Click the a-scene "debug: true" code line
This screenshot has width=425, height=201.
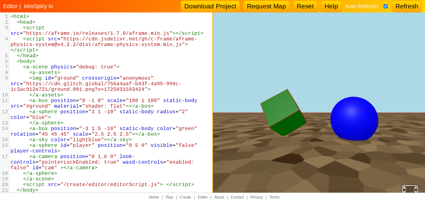tap(71, 67)
